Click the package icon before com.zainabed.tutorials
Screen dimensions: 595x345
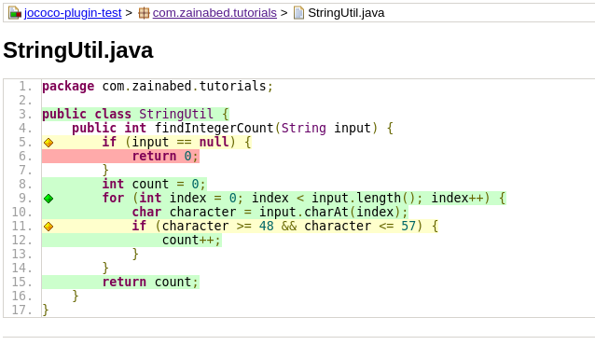coord(144,13)
